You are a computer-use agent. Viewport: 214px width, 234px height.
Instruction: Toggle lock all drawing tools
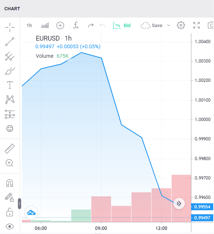click(10, 212)
